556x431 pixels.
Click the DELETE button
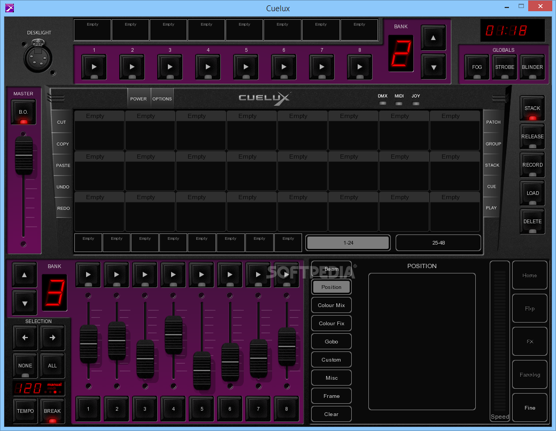[x=532, y=222]
